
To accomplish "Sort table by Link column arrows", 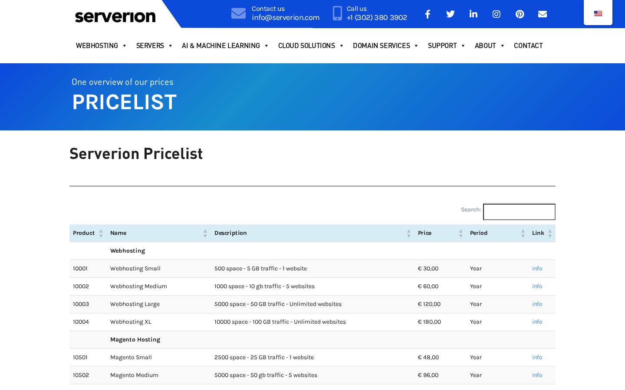I will tap(550, 234).
